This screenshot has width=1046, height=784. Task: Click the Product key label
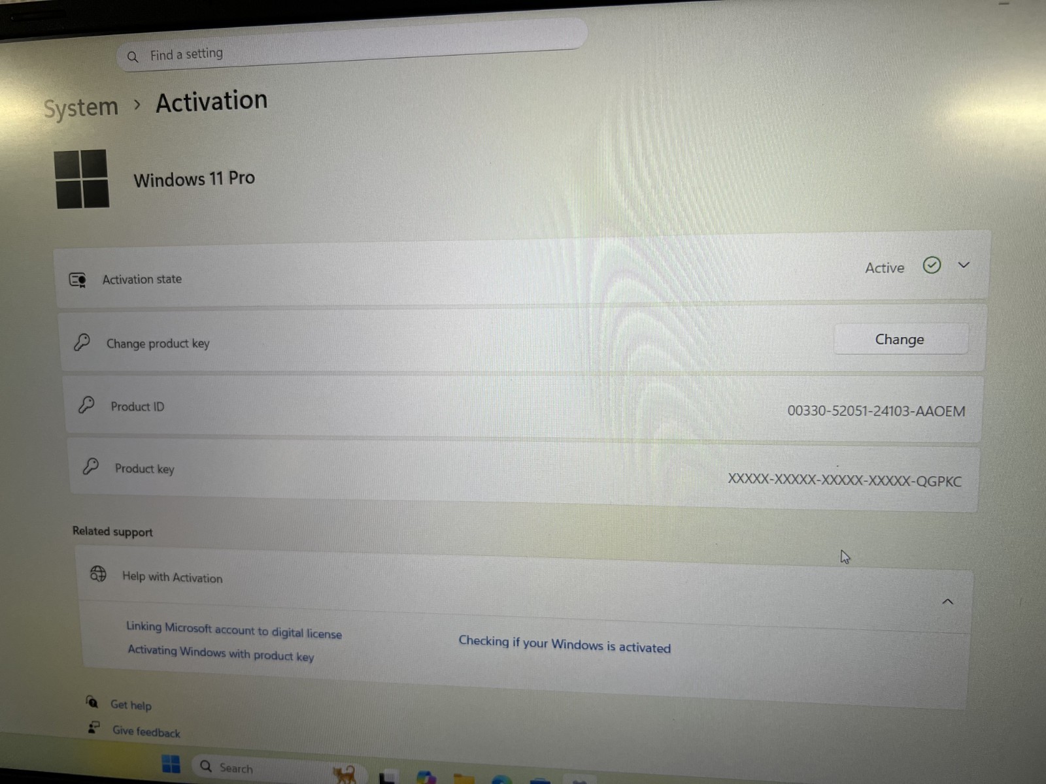coord(144,469)
